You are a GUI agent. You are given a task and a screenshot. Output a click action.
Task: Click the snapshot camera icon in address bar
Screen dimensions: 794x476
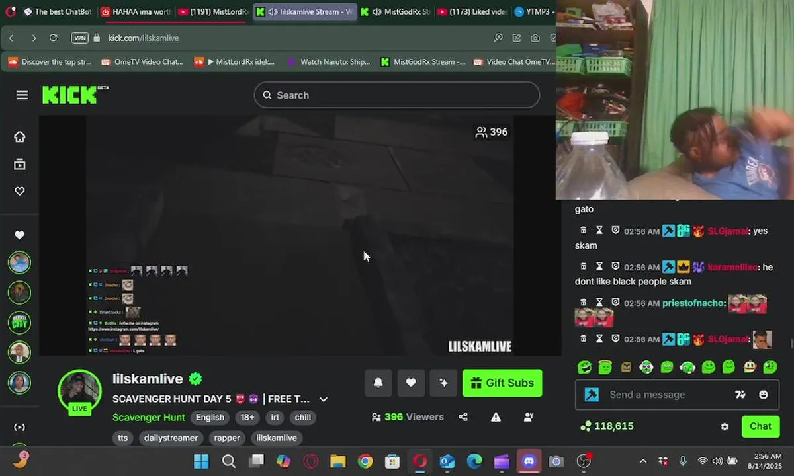pyautogui.click(x=535, y=38)
